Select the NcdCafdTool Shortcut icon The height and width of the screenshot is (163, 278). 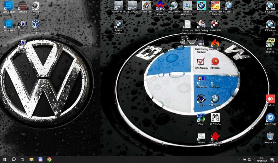coord(215,136)
